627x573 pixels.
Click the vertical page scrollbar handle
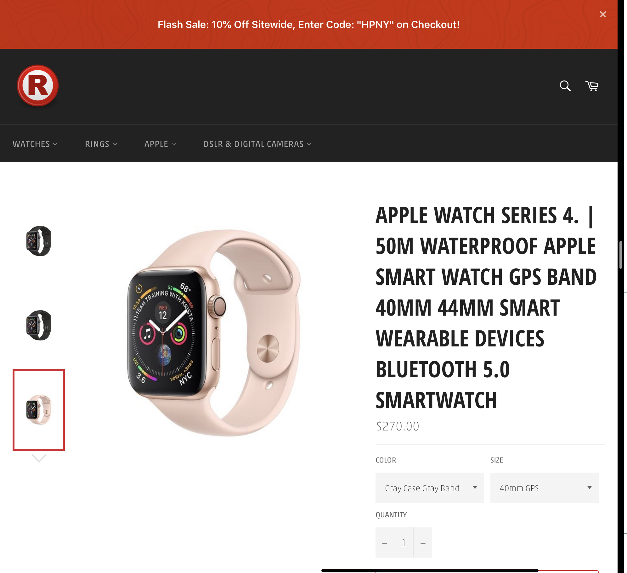pyautogui.click(x=621, y=255)
